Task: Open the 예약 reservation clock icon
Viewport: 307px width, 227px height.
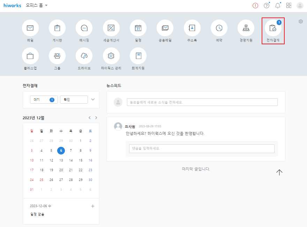Action: pos(219,28)
